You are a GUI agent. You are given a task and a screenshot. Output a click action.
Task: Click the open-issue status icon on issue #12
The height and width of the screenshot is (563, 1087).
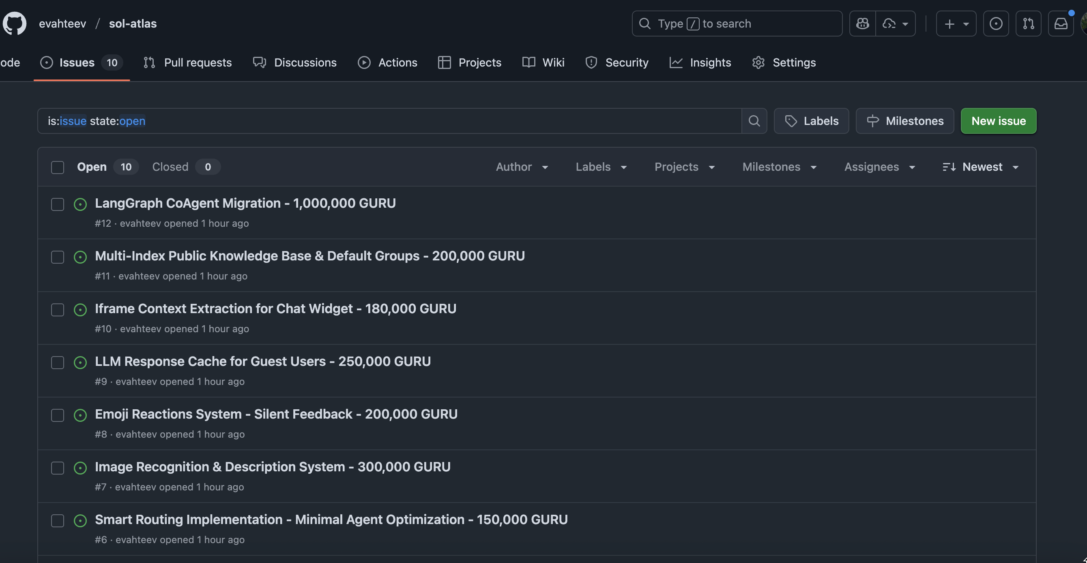(80, 204)
